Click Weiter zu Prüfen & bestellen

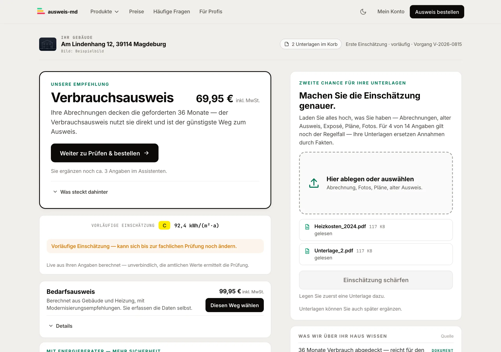tap(105, 153)
